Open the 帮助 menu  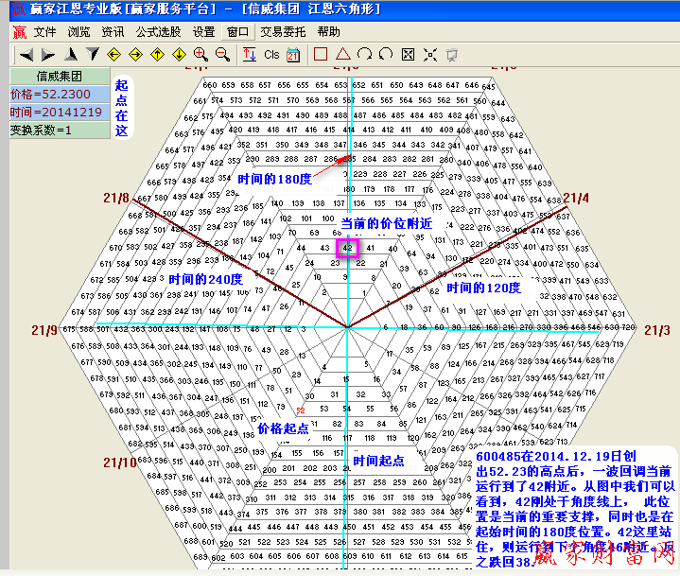(328, 31)
